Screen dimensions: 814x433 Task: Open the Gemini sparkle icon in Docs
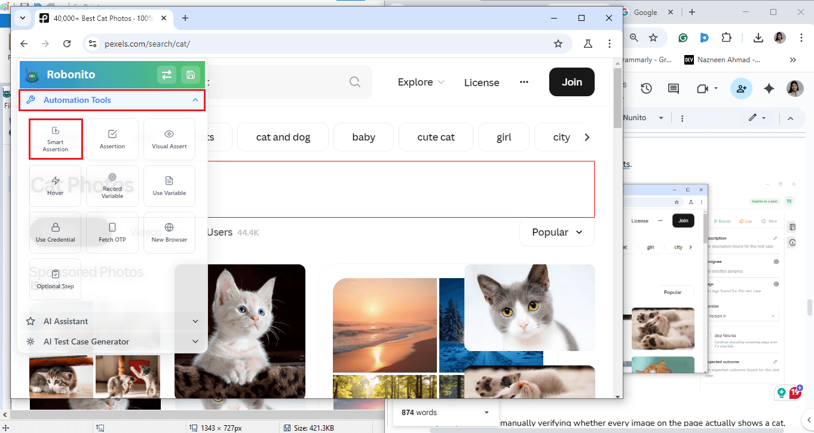(x=769, y=89)
